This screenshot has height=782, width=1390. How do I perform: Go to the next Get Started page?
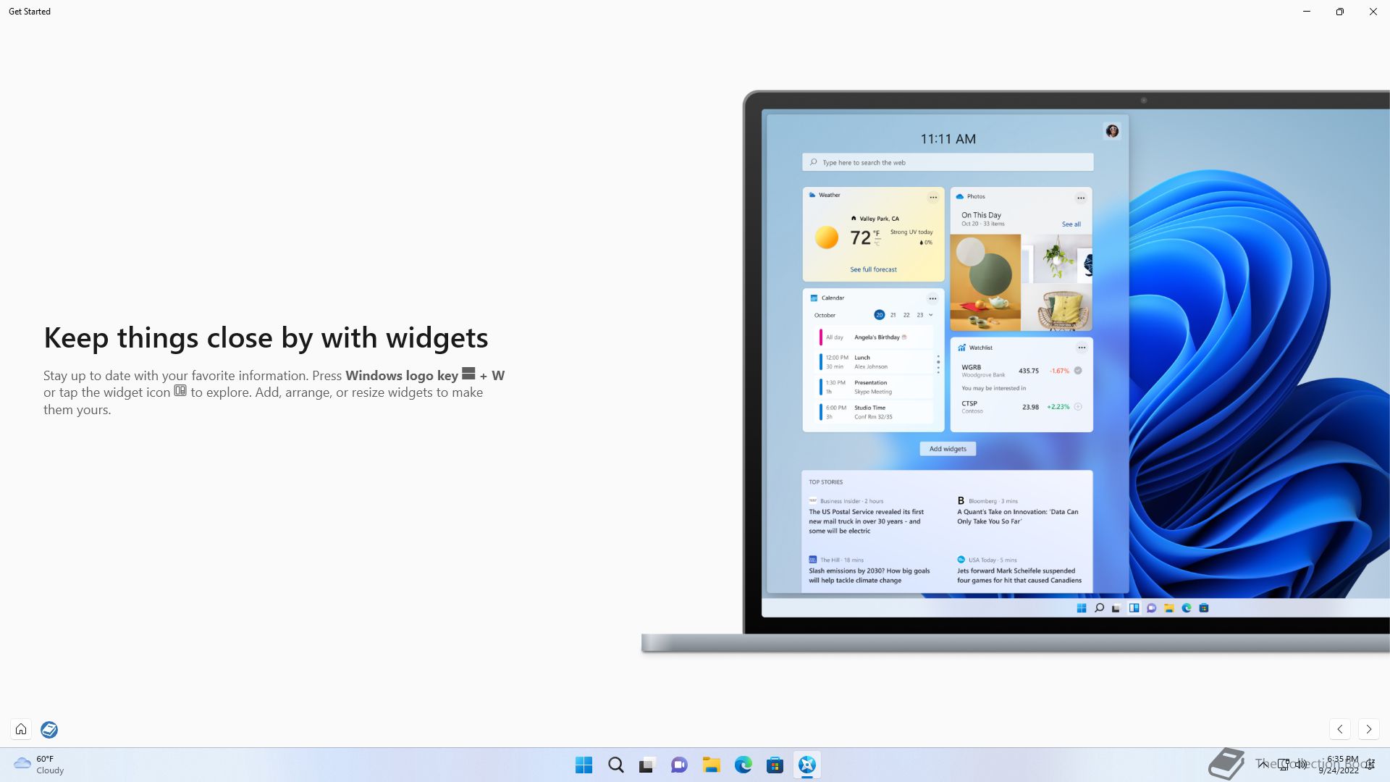(1368, 729)
